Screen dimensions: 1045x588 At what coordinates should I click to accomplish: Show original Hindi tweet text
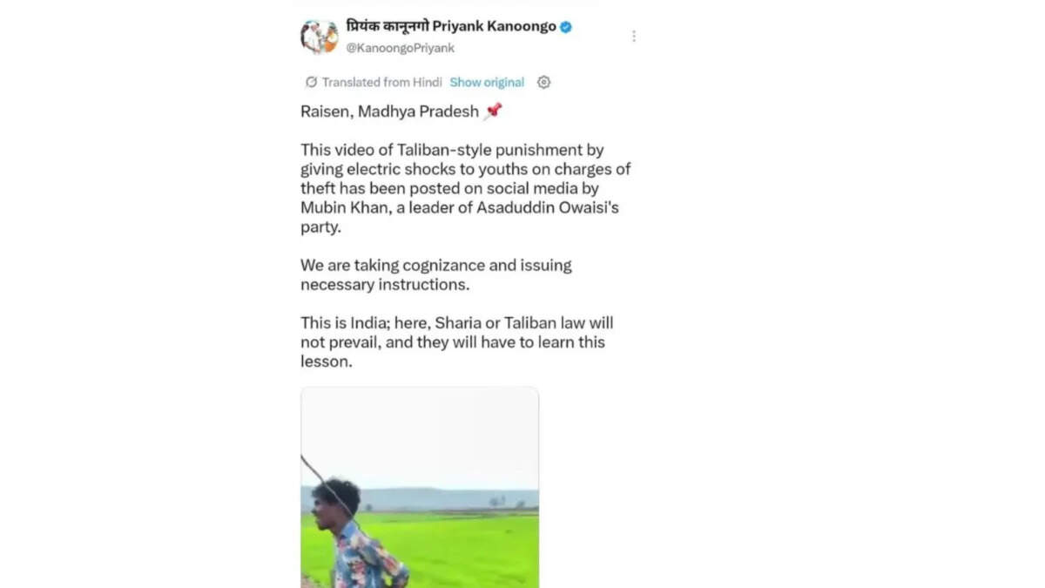click(487, 82)
